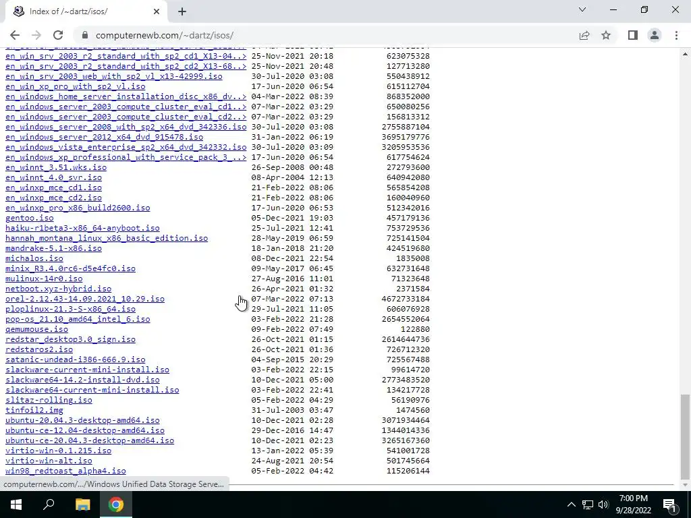Click the page vertical scrollbar thumb
This screenshot has height=518, width=691.
pos(685,436)
